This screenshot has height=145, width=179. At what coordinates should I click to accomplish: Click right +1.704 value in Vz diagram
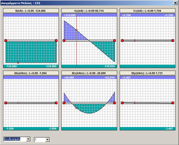click(169, 15)
